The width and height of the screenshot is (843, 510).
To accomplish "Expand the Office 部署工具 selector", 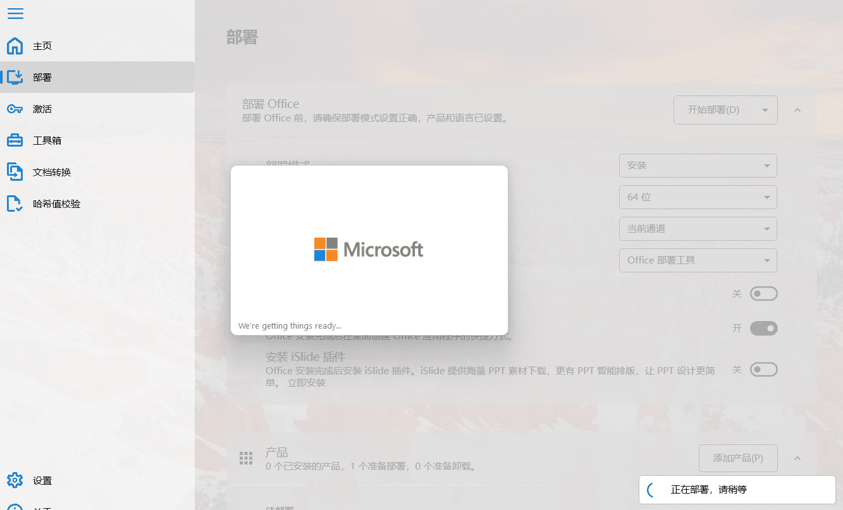I will click(x=698, y=260).
